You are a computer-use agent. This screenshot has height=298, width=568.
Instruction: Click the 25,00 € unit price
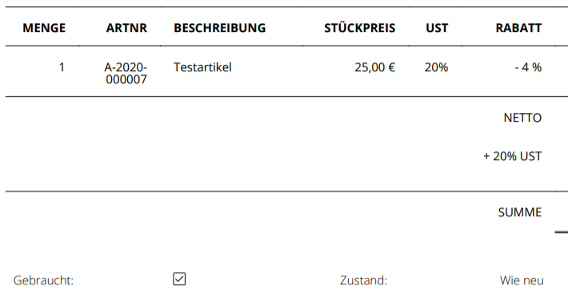375,67
